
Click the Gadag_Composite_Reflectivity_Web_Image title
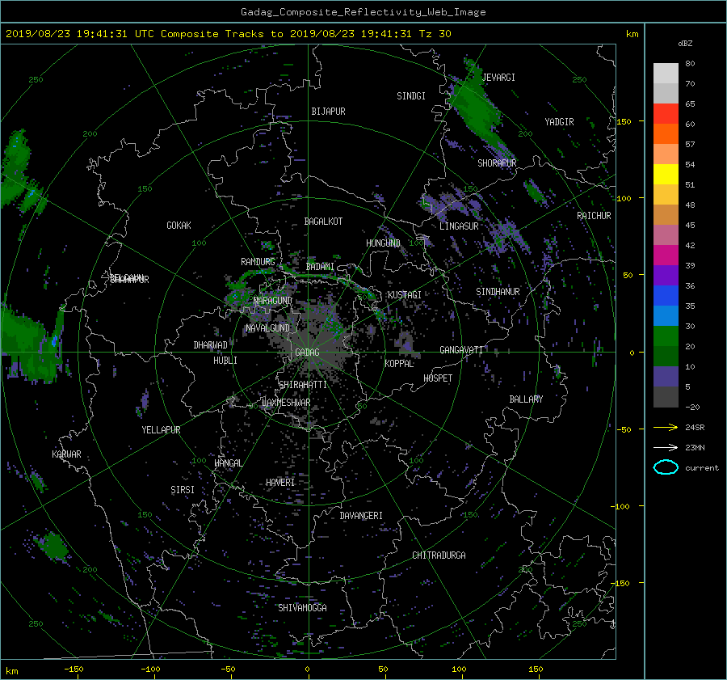[363, 12]
